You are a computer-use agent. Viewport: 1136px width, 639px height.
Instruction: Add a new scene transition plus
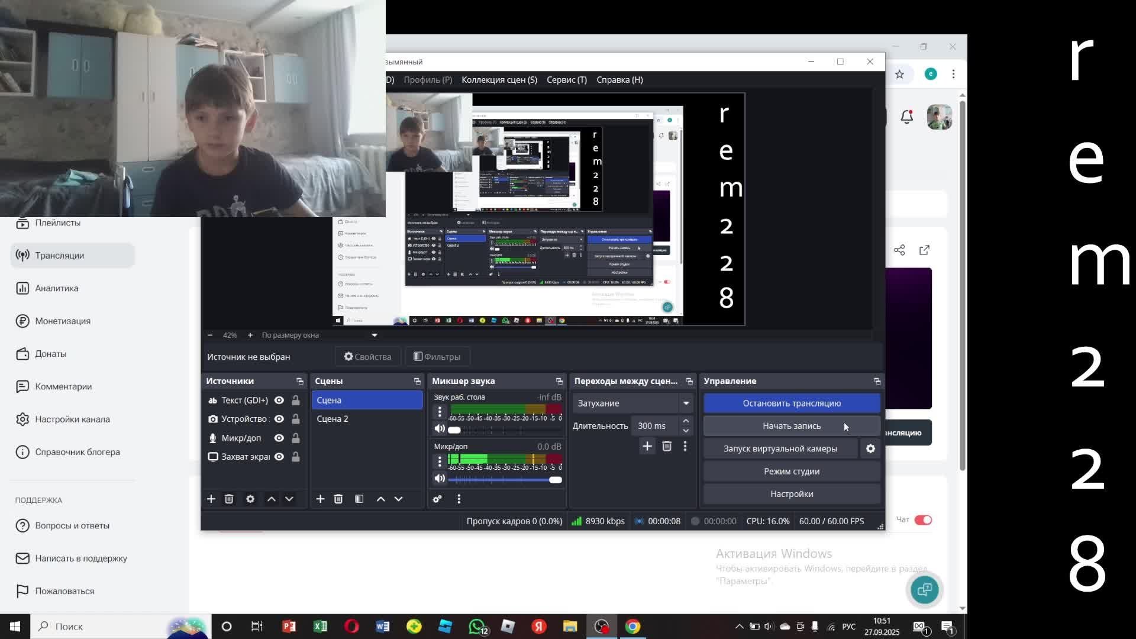[647, 447]
